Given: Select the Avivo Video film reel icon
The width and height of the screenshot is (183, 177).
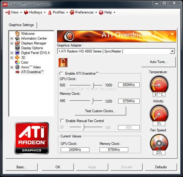Looking at the screenshot, I should tap(17, 67).
